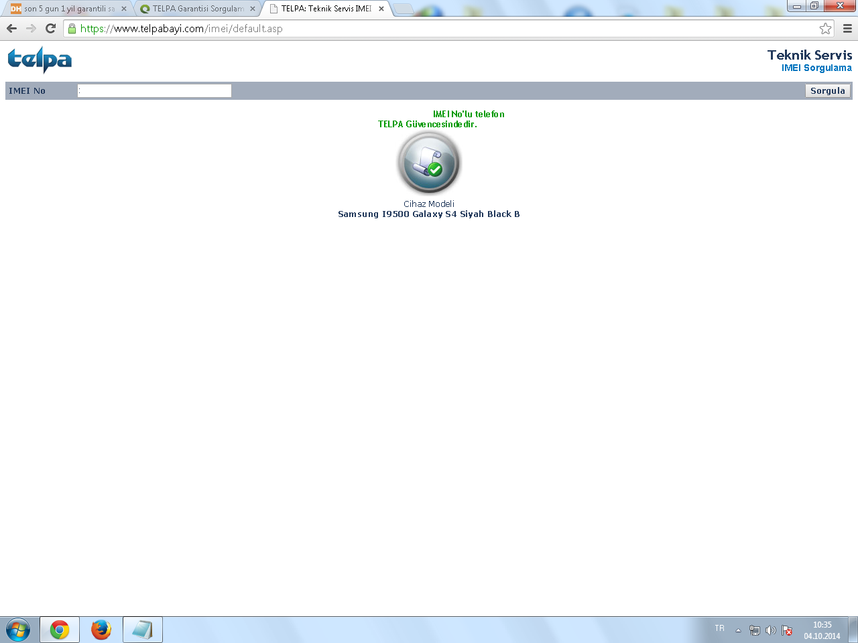The height and width of the screenshot is (643, 858).
Task: Open the Windows Start button
Action: (x=18, y=630)
